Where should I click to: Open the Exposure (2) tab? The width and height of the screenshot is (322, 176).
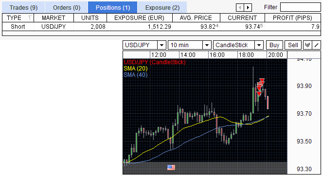[162, 8]
